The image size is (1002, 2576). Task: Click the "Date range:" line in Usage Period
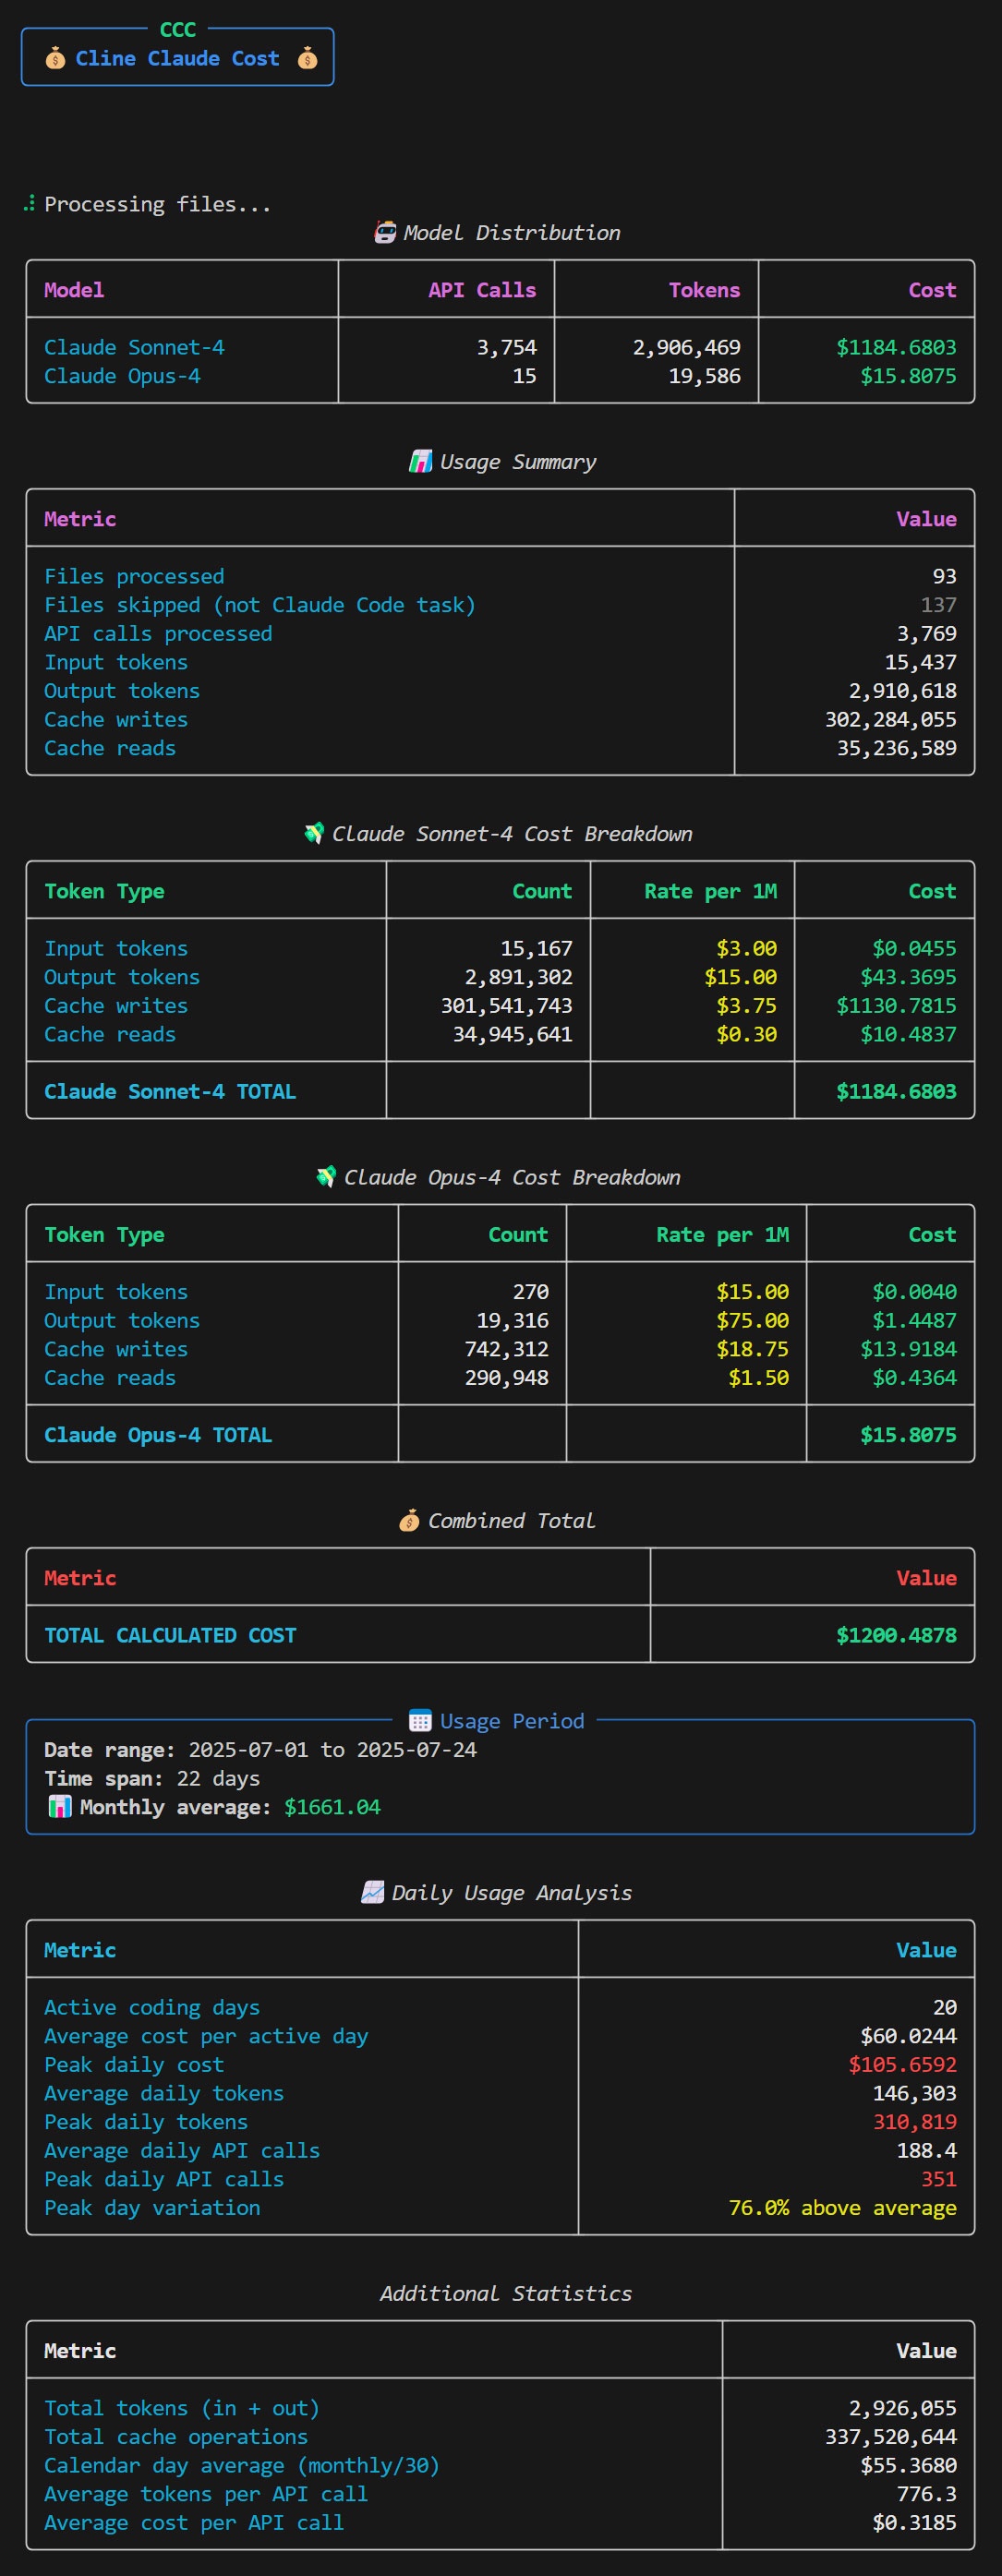coord(260,1750)
